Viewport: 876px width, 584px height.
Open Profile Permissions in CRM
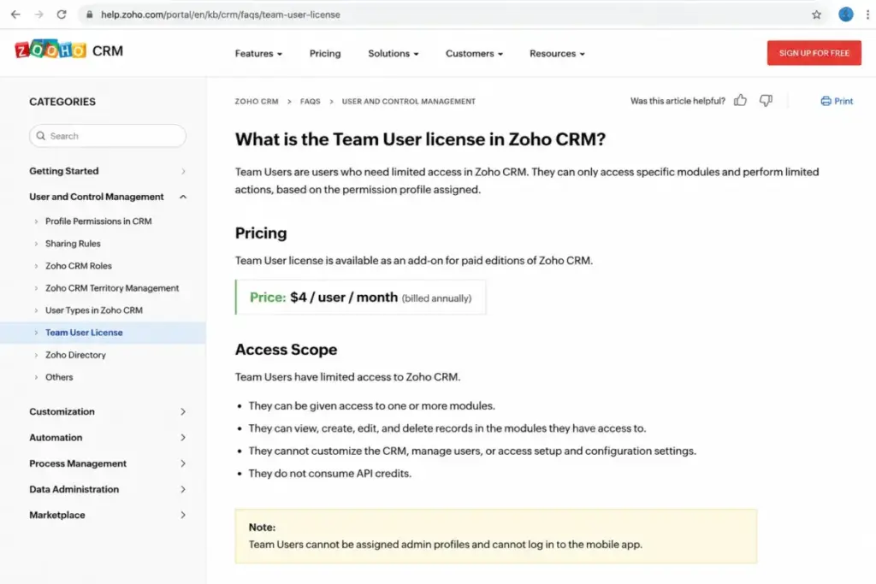pos(98,221)
